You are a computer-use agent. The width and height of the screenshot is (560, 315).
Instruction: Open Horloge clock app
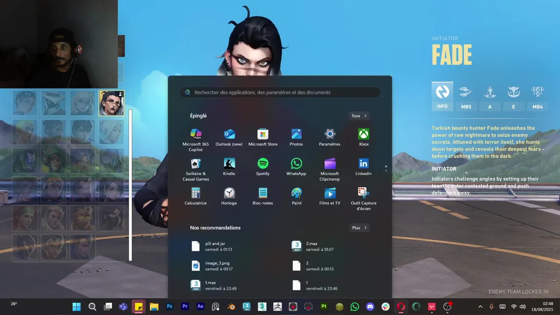229,196
